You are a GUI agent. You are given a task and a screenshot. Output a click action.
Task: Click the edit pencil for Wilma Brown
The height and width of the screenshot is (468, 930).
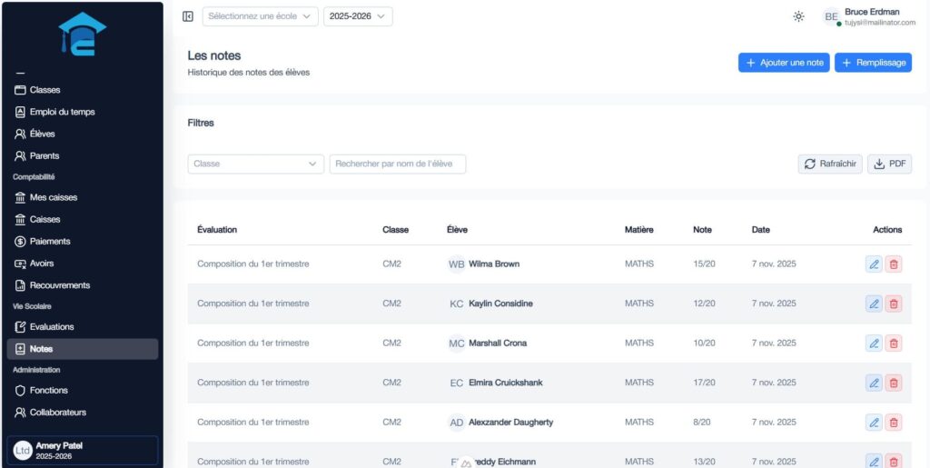(874, 264)
